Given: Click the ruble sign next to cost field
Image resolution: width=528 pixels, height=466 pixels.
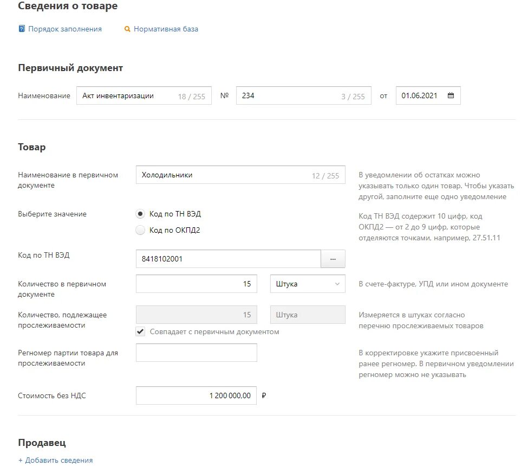Looking at the screenshot, I should (264, 395).
